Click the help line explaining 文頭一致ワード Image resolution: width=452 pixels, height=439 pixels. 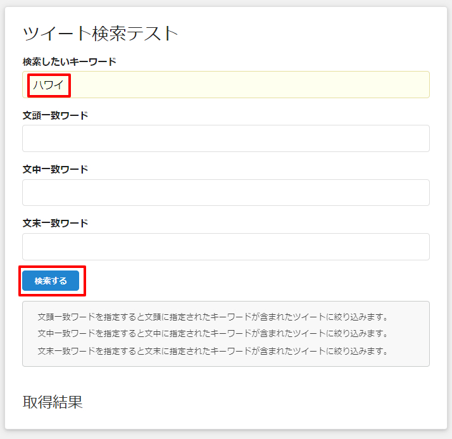tap(212, 316)
